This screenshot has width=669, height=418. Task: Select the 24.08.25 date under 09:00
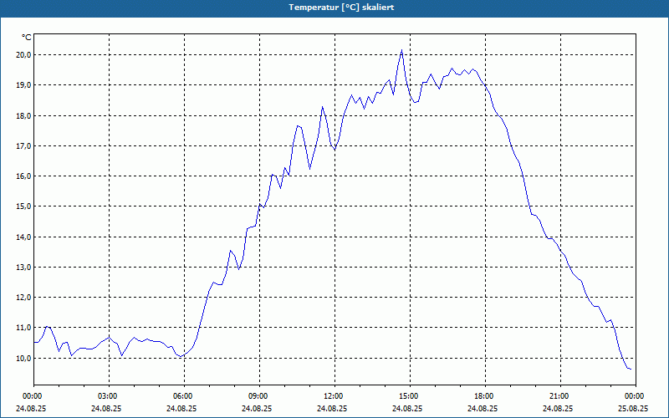click(258, 408)
